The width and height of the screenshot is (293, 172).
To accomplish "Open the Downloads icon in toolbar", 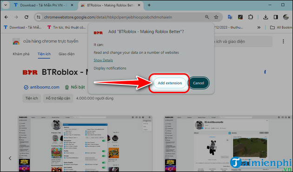I will [x=266, y=17].
